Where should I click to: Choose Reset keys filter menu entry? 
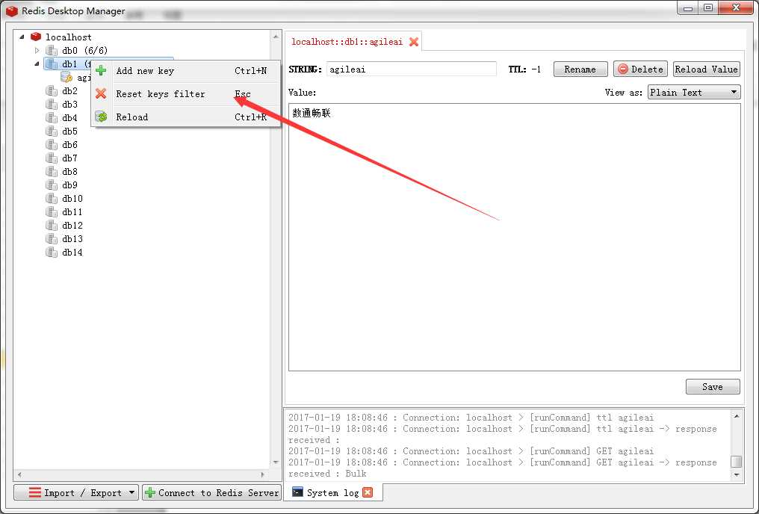(186, 94)
